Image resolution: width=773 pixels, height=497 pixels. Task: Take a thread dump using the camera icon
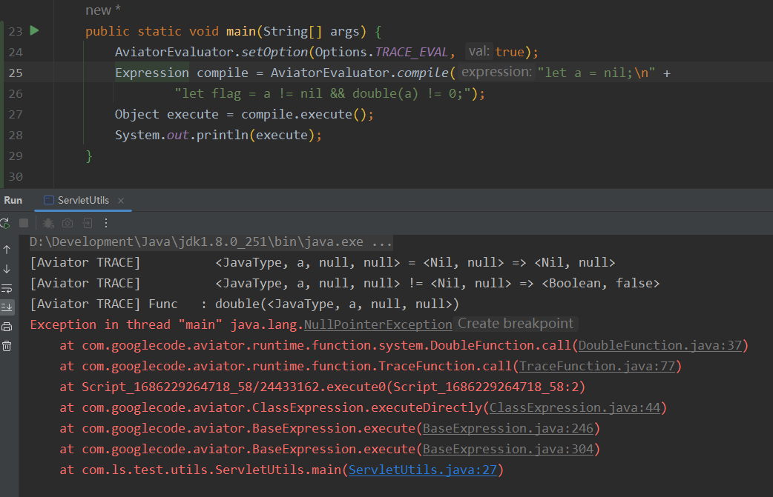coord(67,223)
